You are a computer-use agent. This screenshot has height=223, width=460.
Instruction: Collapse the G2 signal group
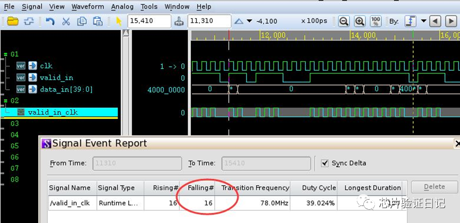pyautogui.click(x=6, y=101)
